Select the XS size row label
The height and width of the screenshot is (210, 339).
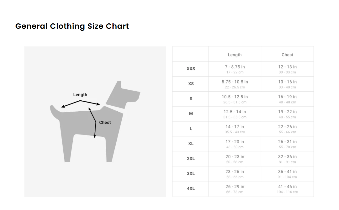point(191,84)
